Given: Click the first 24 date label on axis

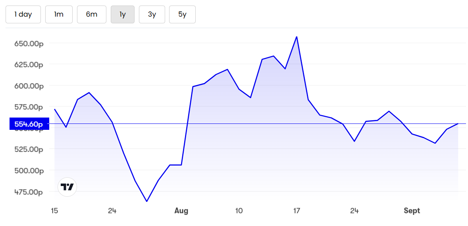Looking at the screenshot, I should (x=112, y=211).
